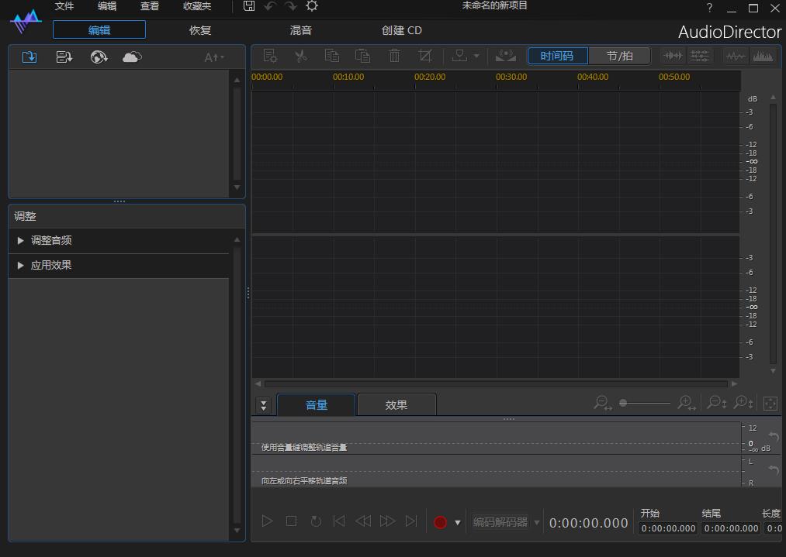Switch timeline display to 节/拍 mode

tap(620, 55)
